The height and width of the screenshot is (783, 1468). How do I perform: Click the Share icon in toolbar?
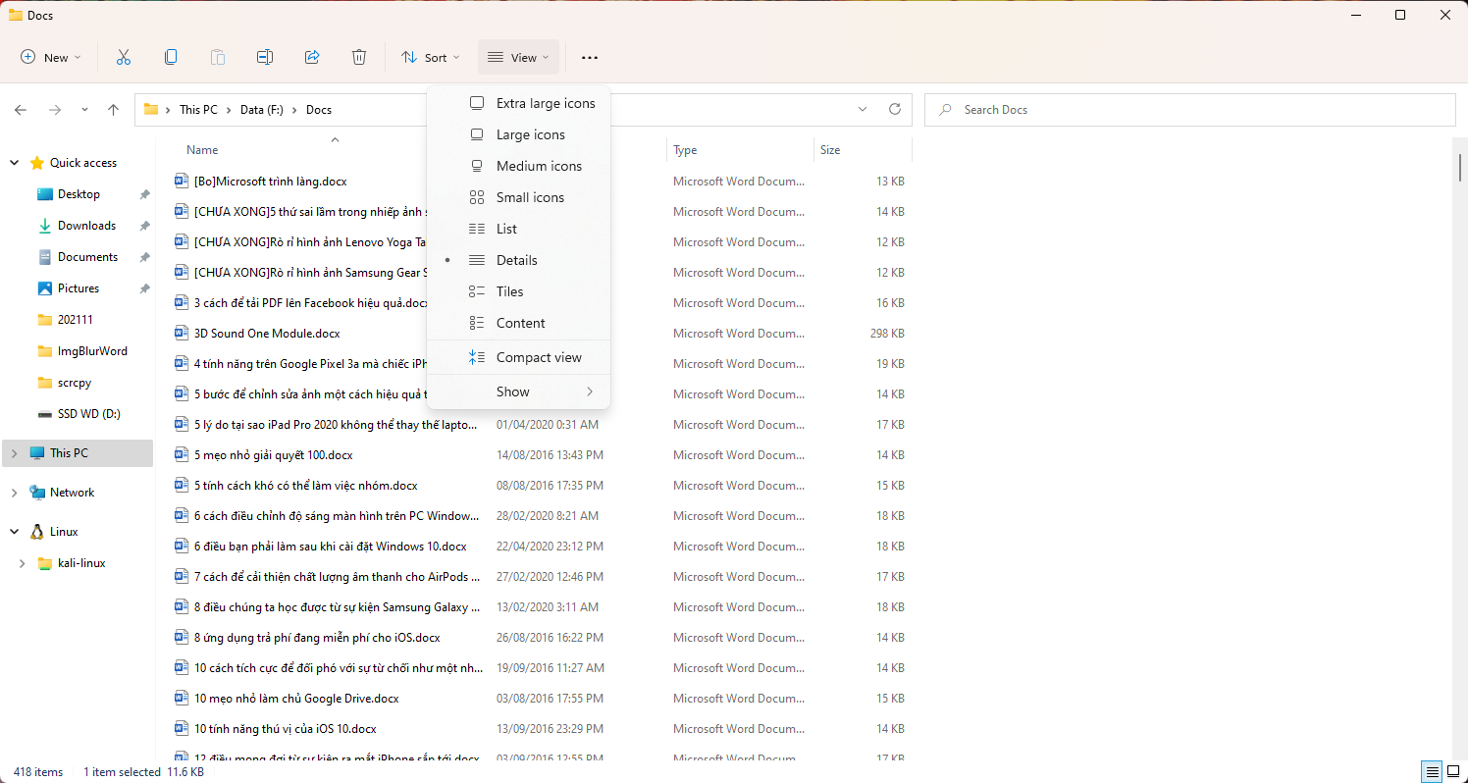click(312, 57)
